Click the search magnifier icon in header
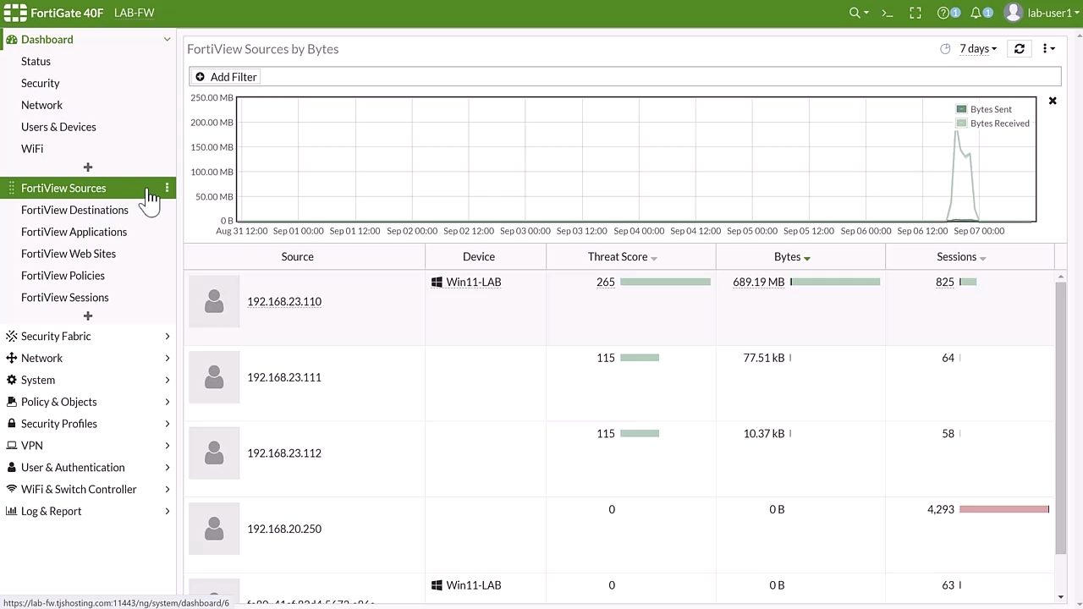The height and width of the screenshot is (609, 1083). click(x=855, y=13)
